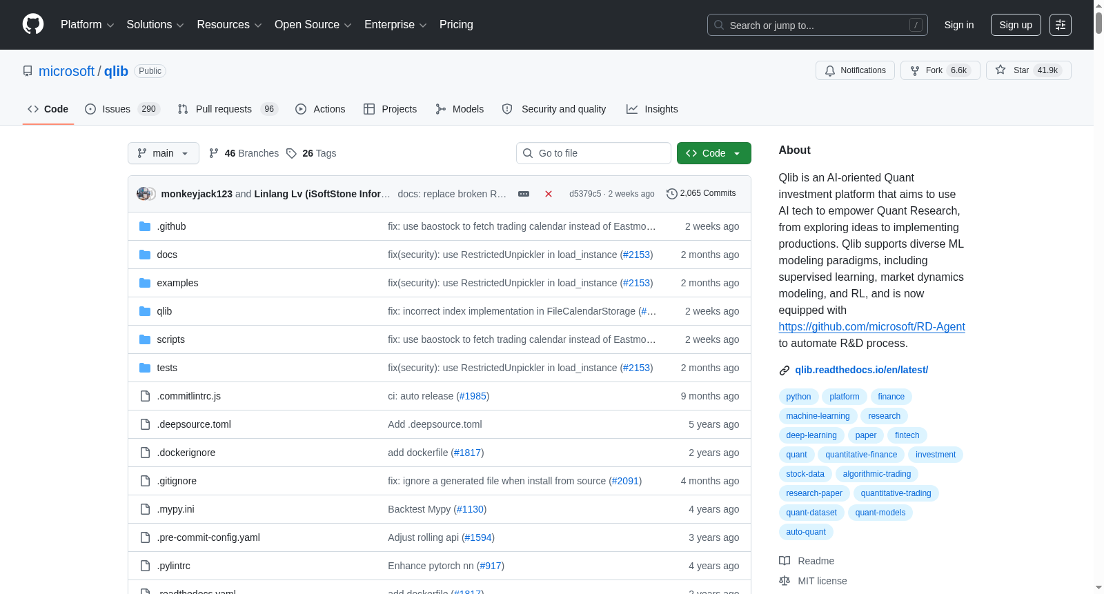1104x594 pixels.
Task: Open the Security and quality tab
Action: coord(554,109)
